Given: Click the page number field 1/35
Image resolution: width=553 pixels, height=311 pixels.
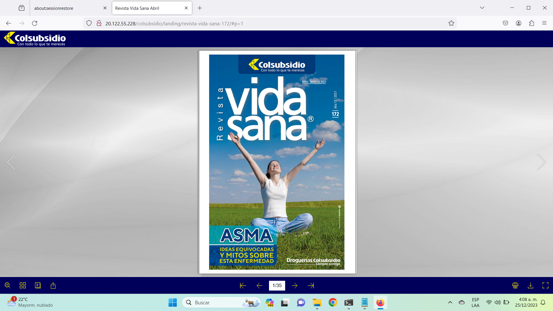Looking at the screenshot, I should 277,285.
